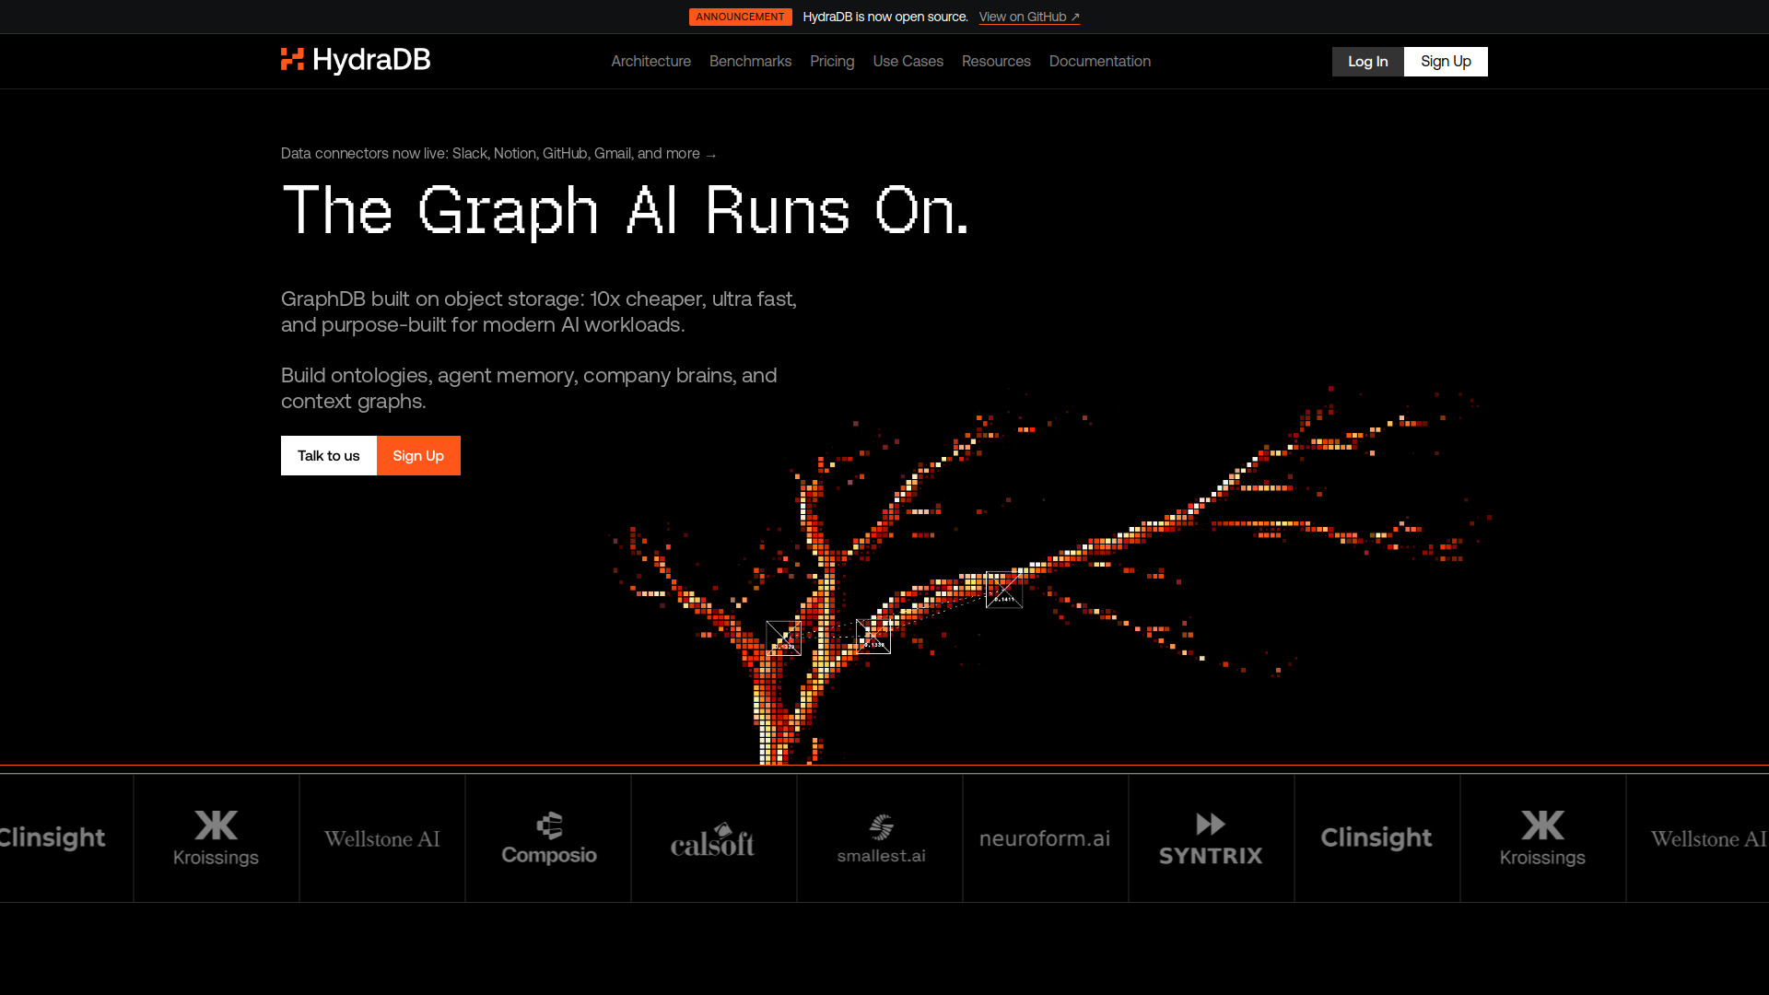This screenshot has width=1769, height=995.
Task: Click 'The Graph AI Runs On.' headline
Action: (x=626, y=211)
